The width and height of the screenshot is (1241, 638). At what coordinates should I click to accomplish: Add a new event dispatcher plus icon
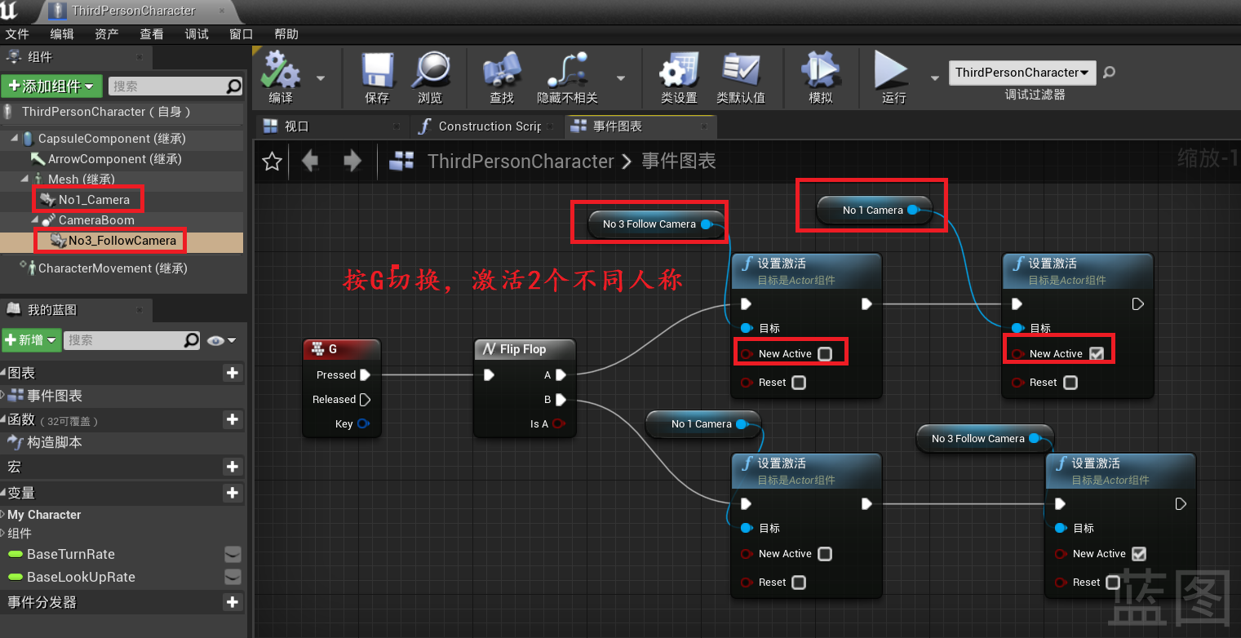(233, 602)
